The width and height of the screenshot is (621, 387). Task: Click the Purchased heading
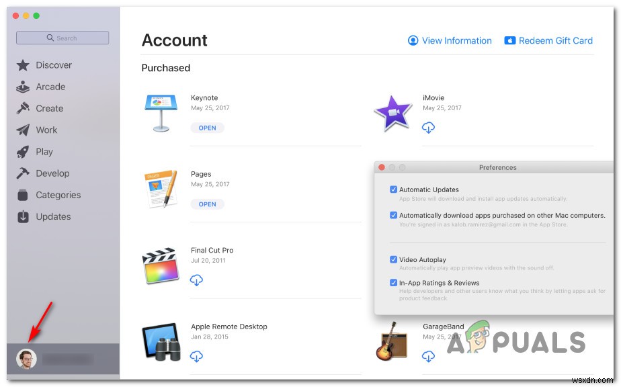click(166, 68)
